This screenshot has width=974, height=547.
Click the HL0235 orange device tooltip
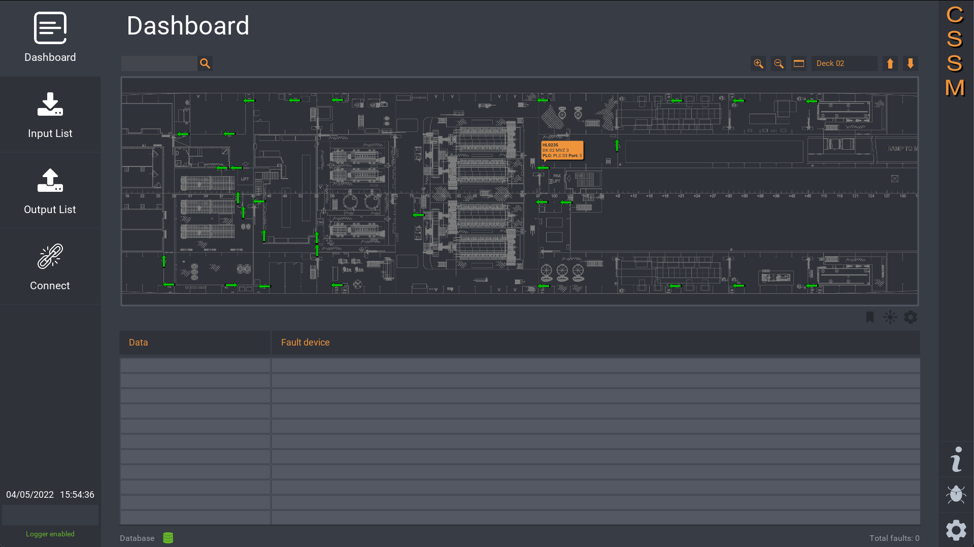point(562,150)
